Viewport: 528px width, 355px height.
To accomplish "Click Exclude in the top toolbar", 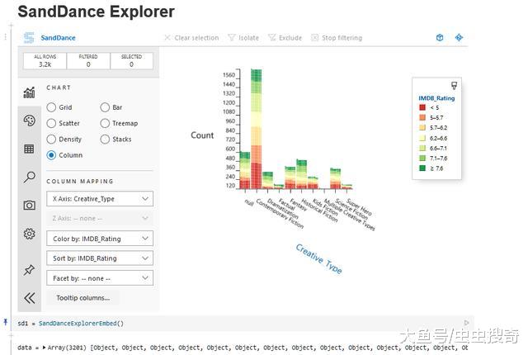I will [285, 38].
